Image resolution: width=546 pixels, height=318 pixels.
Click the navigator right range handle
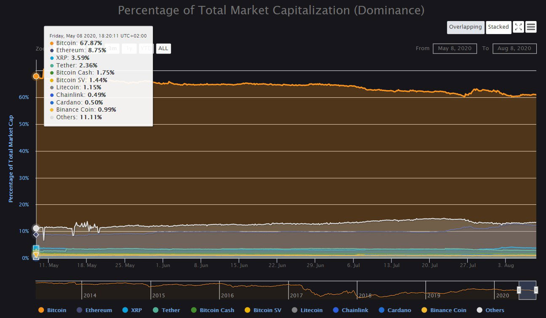point(536,290)
